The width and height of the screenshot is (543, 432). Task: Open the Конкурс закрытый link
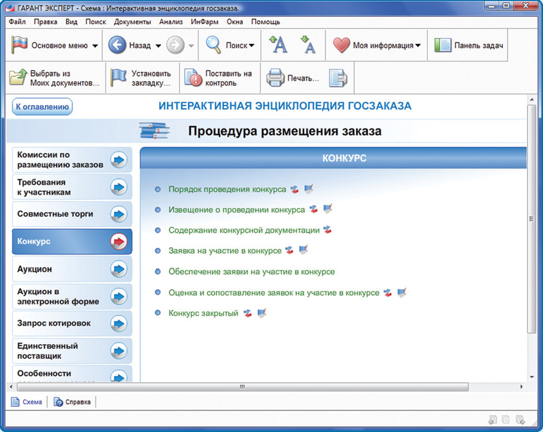coord(203,313)
